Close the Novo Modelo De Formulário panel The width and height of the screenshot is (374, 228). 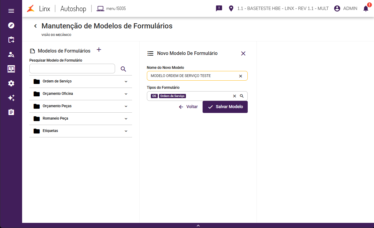pos(243,53)
